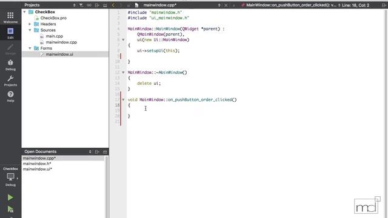388x218 pixels.
Task: Select CheckBox.pro in project tree
Action: (53, 18)
